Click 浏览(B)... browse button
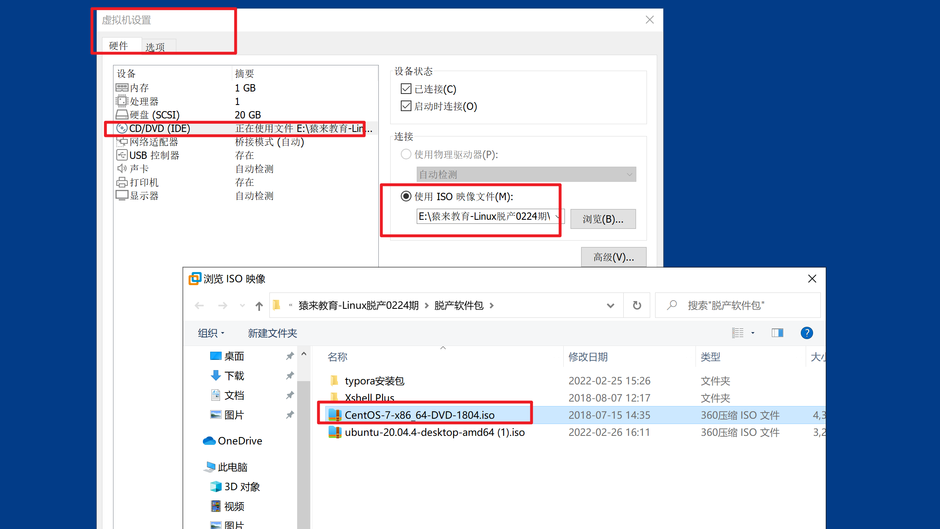 (603, 219)
